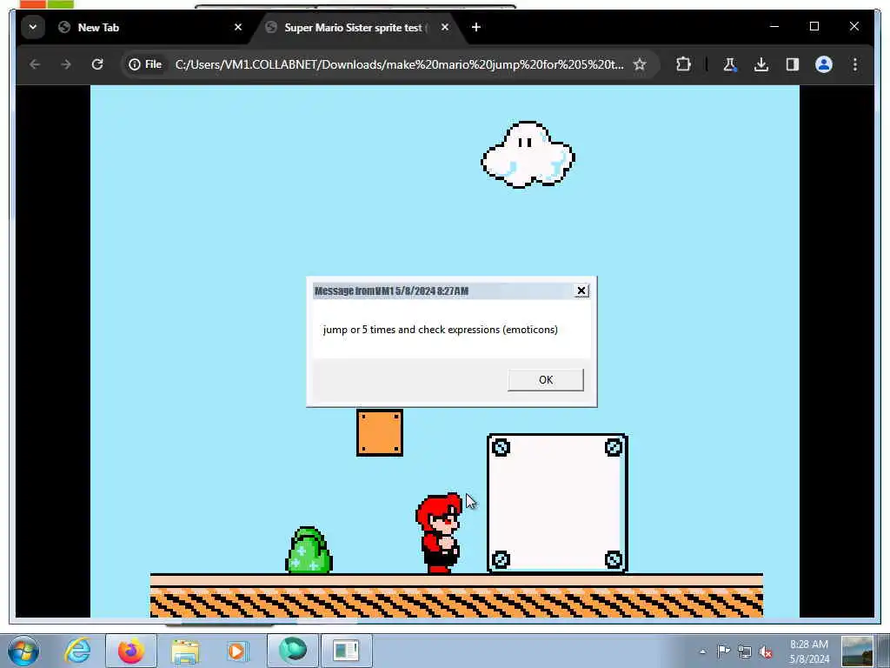This screenshot has width=890, height=668.
Task: Open the rightmost taskbar window icon
Action: 346,651
